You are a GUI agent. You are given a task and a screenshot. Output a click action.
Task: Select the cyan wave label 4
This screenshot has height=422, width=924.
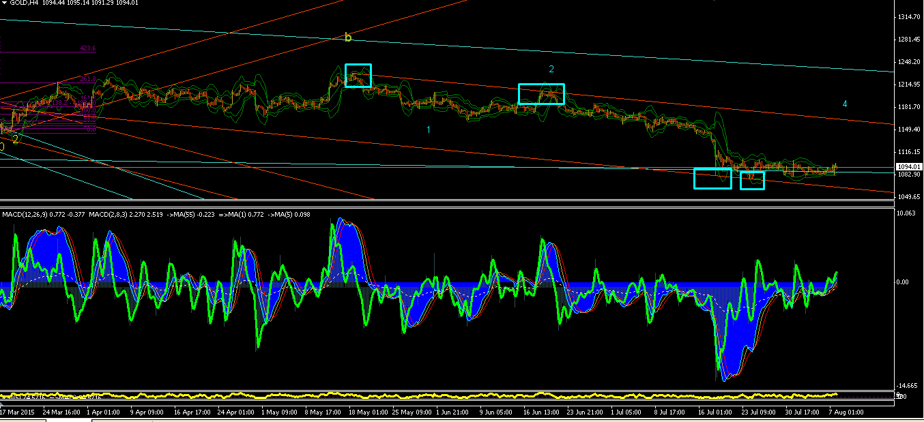click(845, 104)
